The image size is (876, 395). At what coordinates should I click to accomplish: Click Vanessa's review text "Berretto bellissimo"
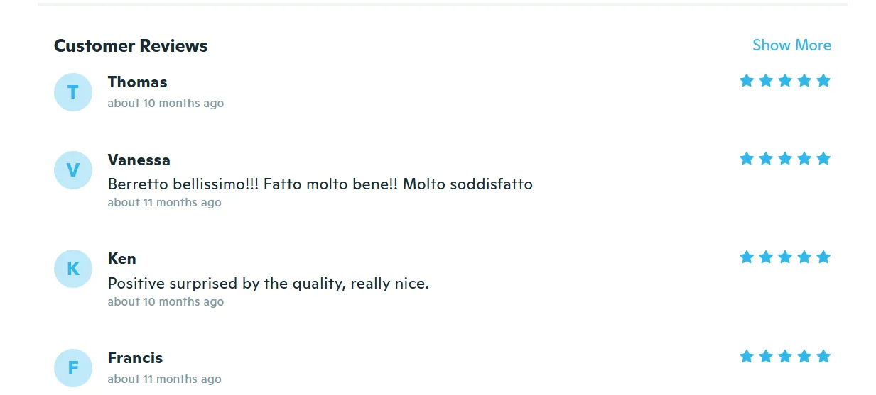320,184
